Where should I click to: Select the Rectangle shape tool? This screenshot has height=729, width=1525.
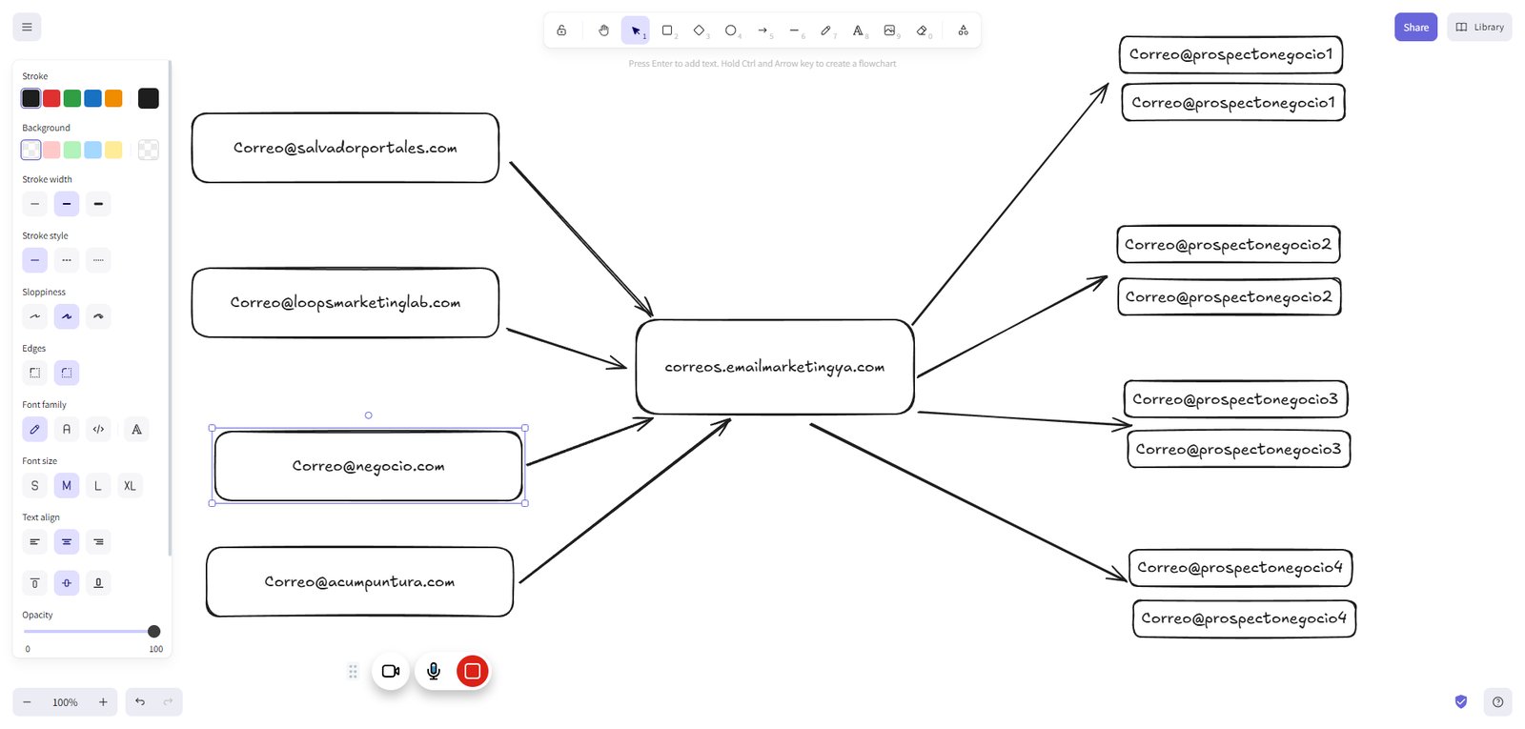pos(667,30)
